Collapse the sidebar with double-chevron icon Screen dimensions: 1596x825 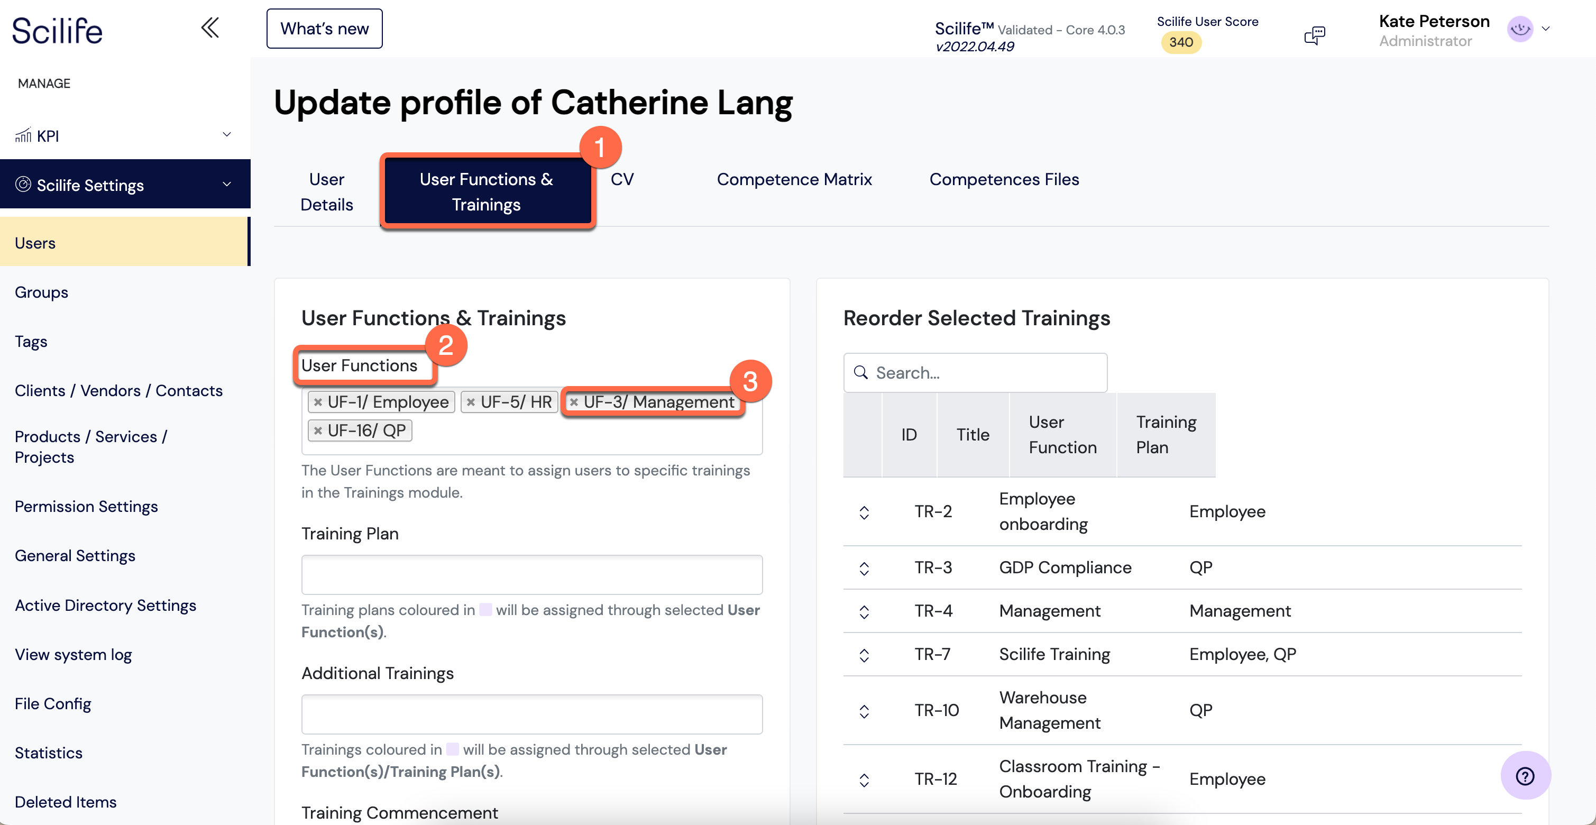[x=210, y=27]
